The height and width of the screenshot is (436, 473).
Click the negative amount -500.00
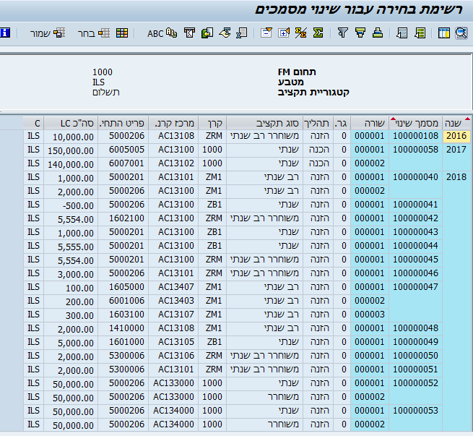pyautogui.click(x=71, y=205)
